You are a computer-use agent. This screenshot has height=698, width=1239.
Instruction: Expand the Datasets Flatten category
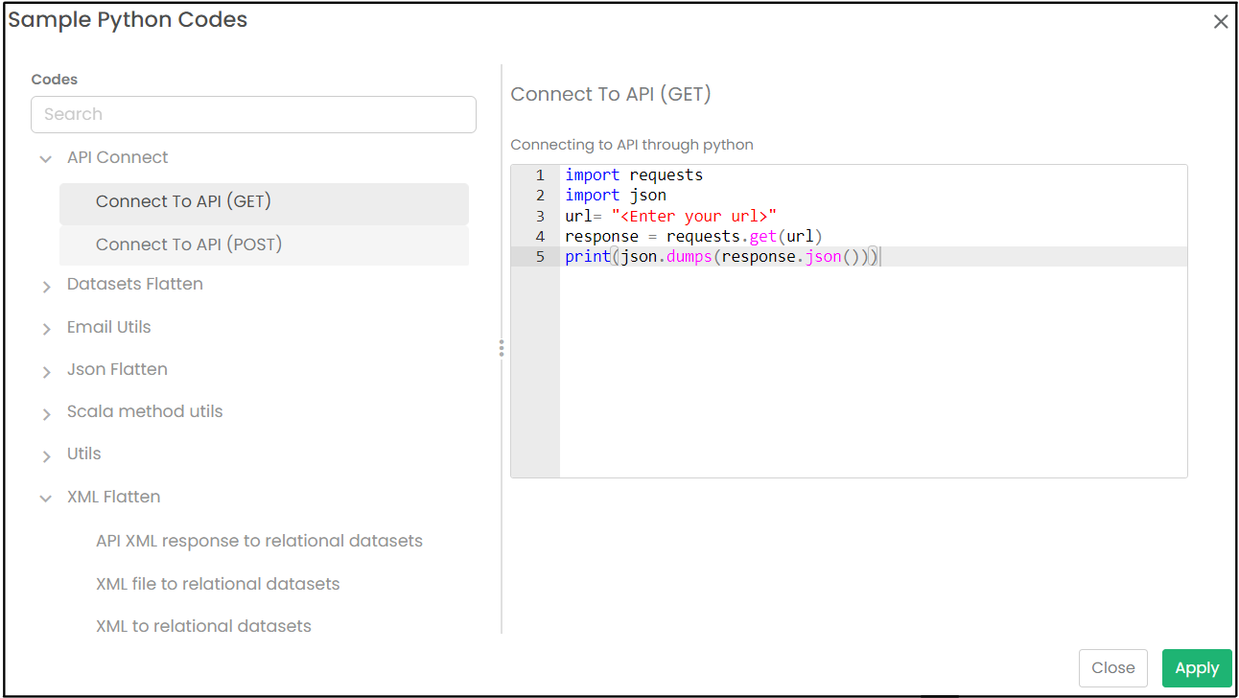pyautogui.click(x=46, y=287)
